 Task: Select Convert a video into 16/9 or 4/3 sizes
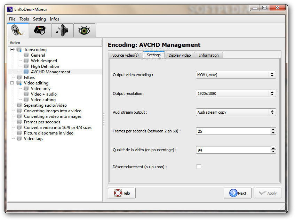click(x=58, y=127)
